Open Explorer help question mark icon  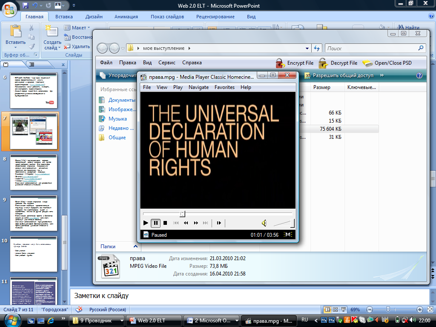[x=419, y=75]
